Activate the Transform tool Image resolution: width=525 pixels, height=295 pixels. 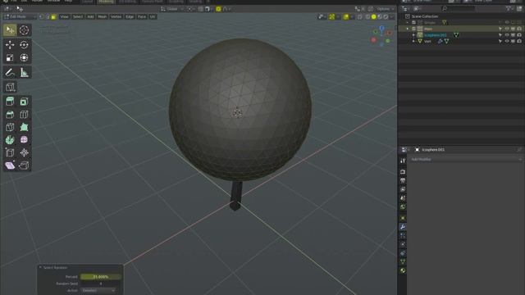[24, 57]
